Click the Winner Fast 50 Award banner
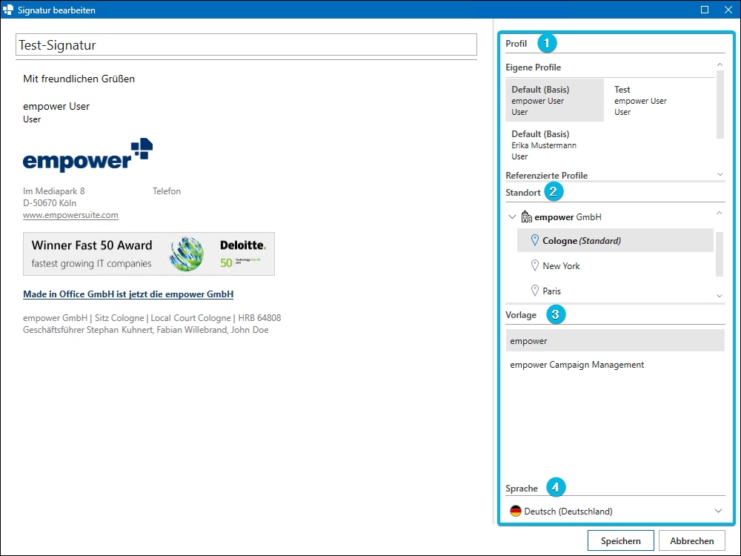 pyautogui.click(x=149, y=254)
